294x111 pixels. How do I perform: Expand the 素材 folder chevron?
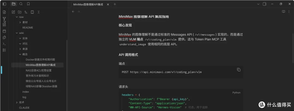pos(20,22)
